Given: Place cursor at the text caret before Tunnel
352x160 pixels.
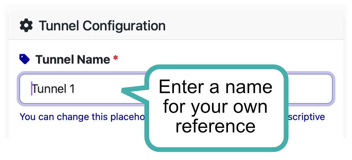Looking at the screenshot, I should pos(32,89).
